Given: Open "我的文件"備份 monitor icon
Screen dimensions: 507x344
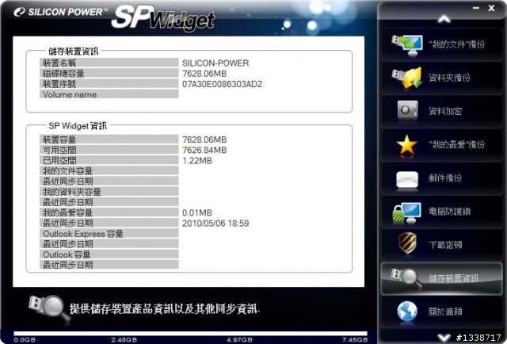Looking at the screenshot, I should [407, 44].
